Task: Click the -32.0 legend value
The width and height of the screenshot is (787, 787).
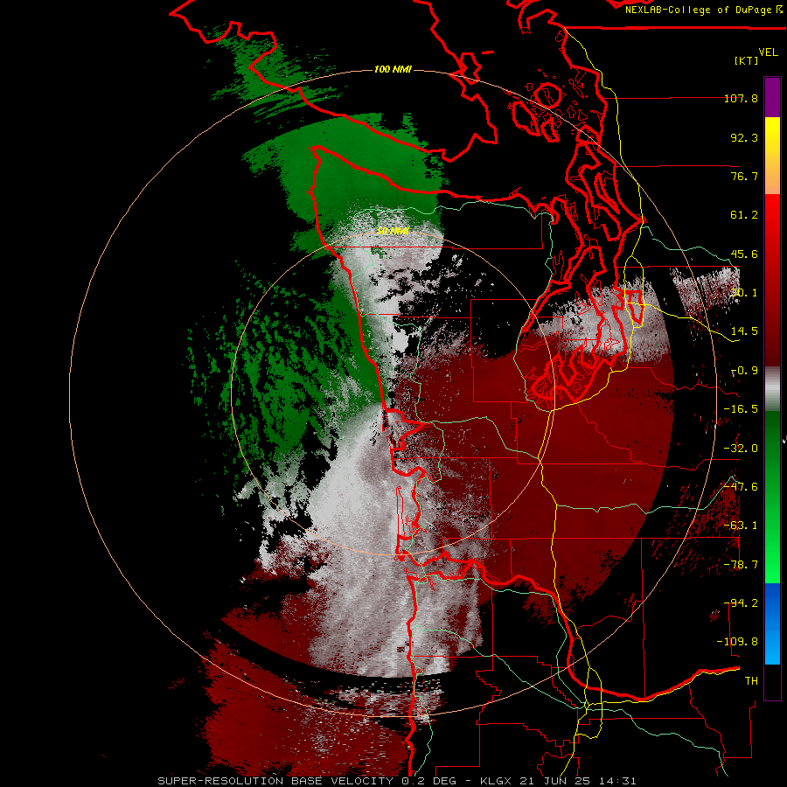Action: pos(741,449)
